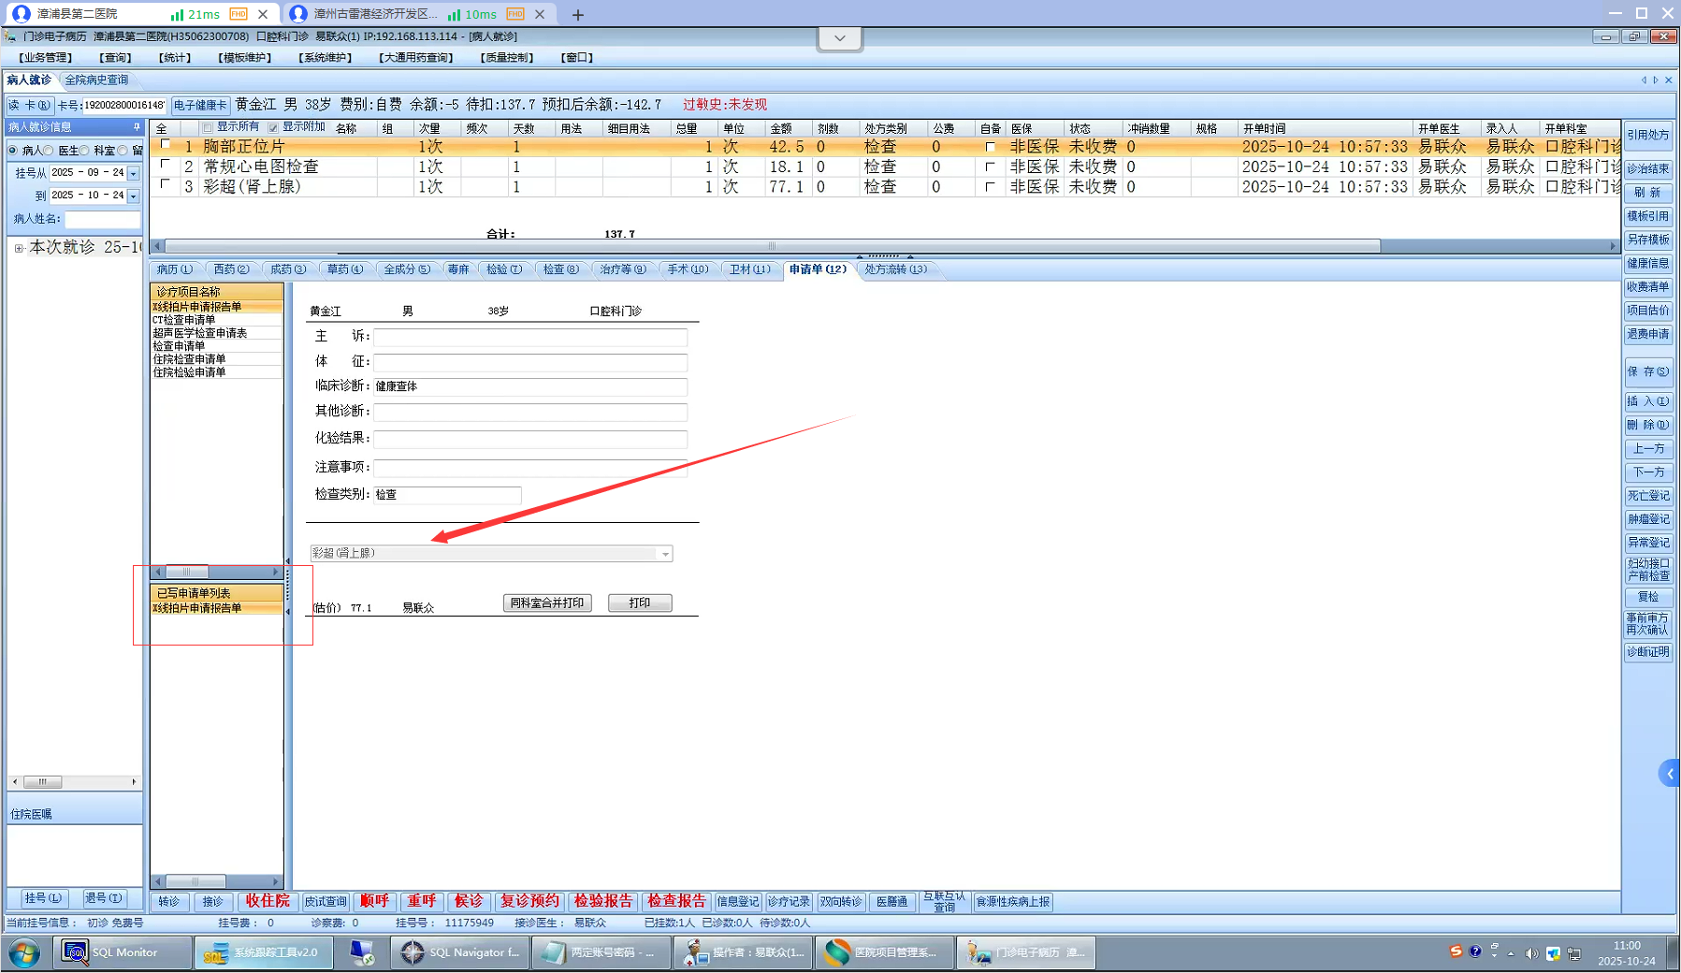This screenshot has width=1681, height=973.
Task: Click the avatar icon on 漳浦县第二医院 tab
Action: pyautogui.click(x=22, y=14)
